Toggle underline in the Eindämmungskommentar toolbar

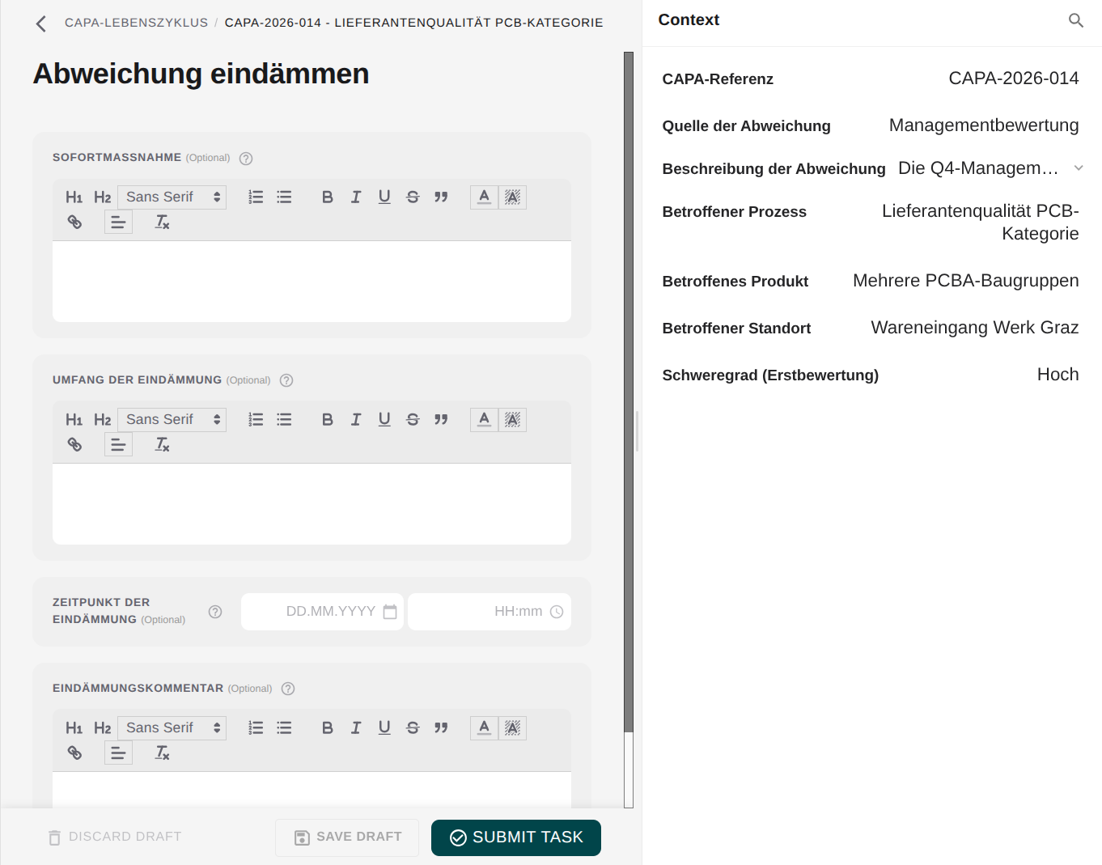tap(384, 727)
